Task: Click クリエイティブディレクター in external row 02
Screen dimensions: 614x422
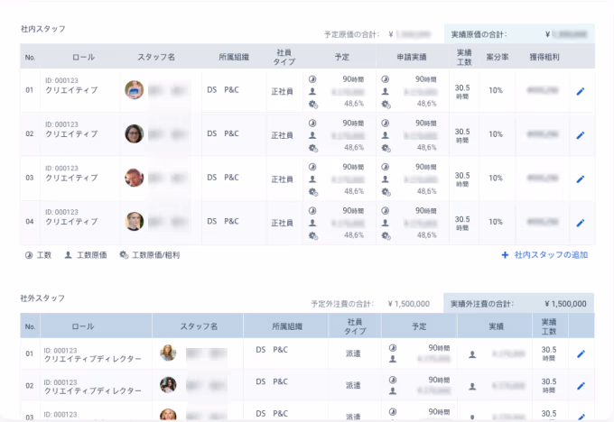Action: 93,390
